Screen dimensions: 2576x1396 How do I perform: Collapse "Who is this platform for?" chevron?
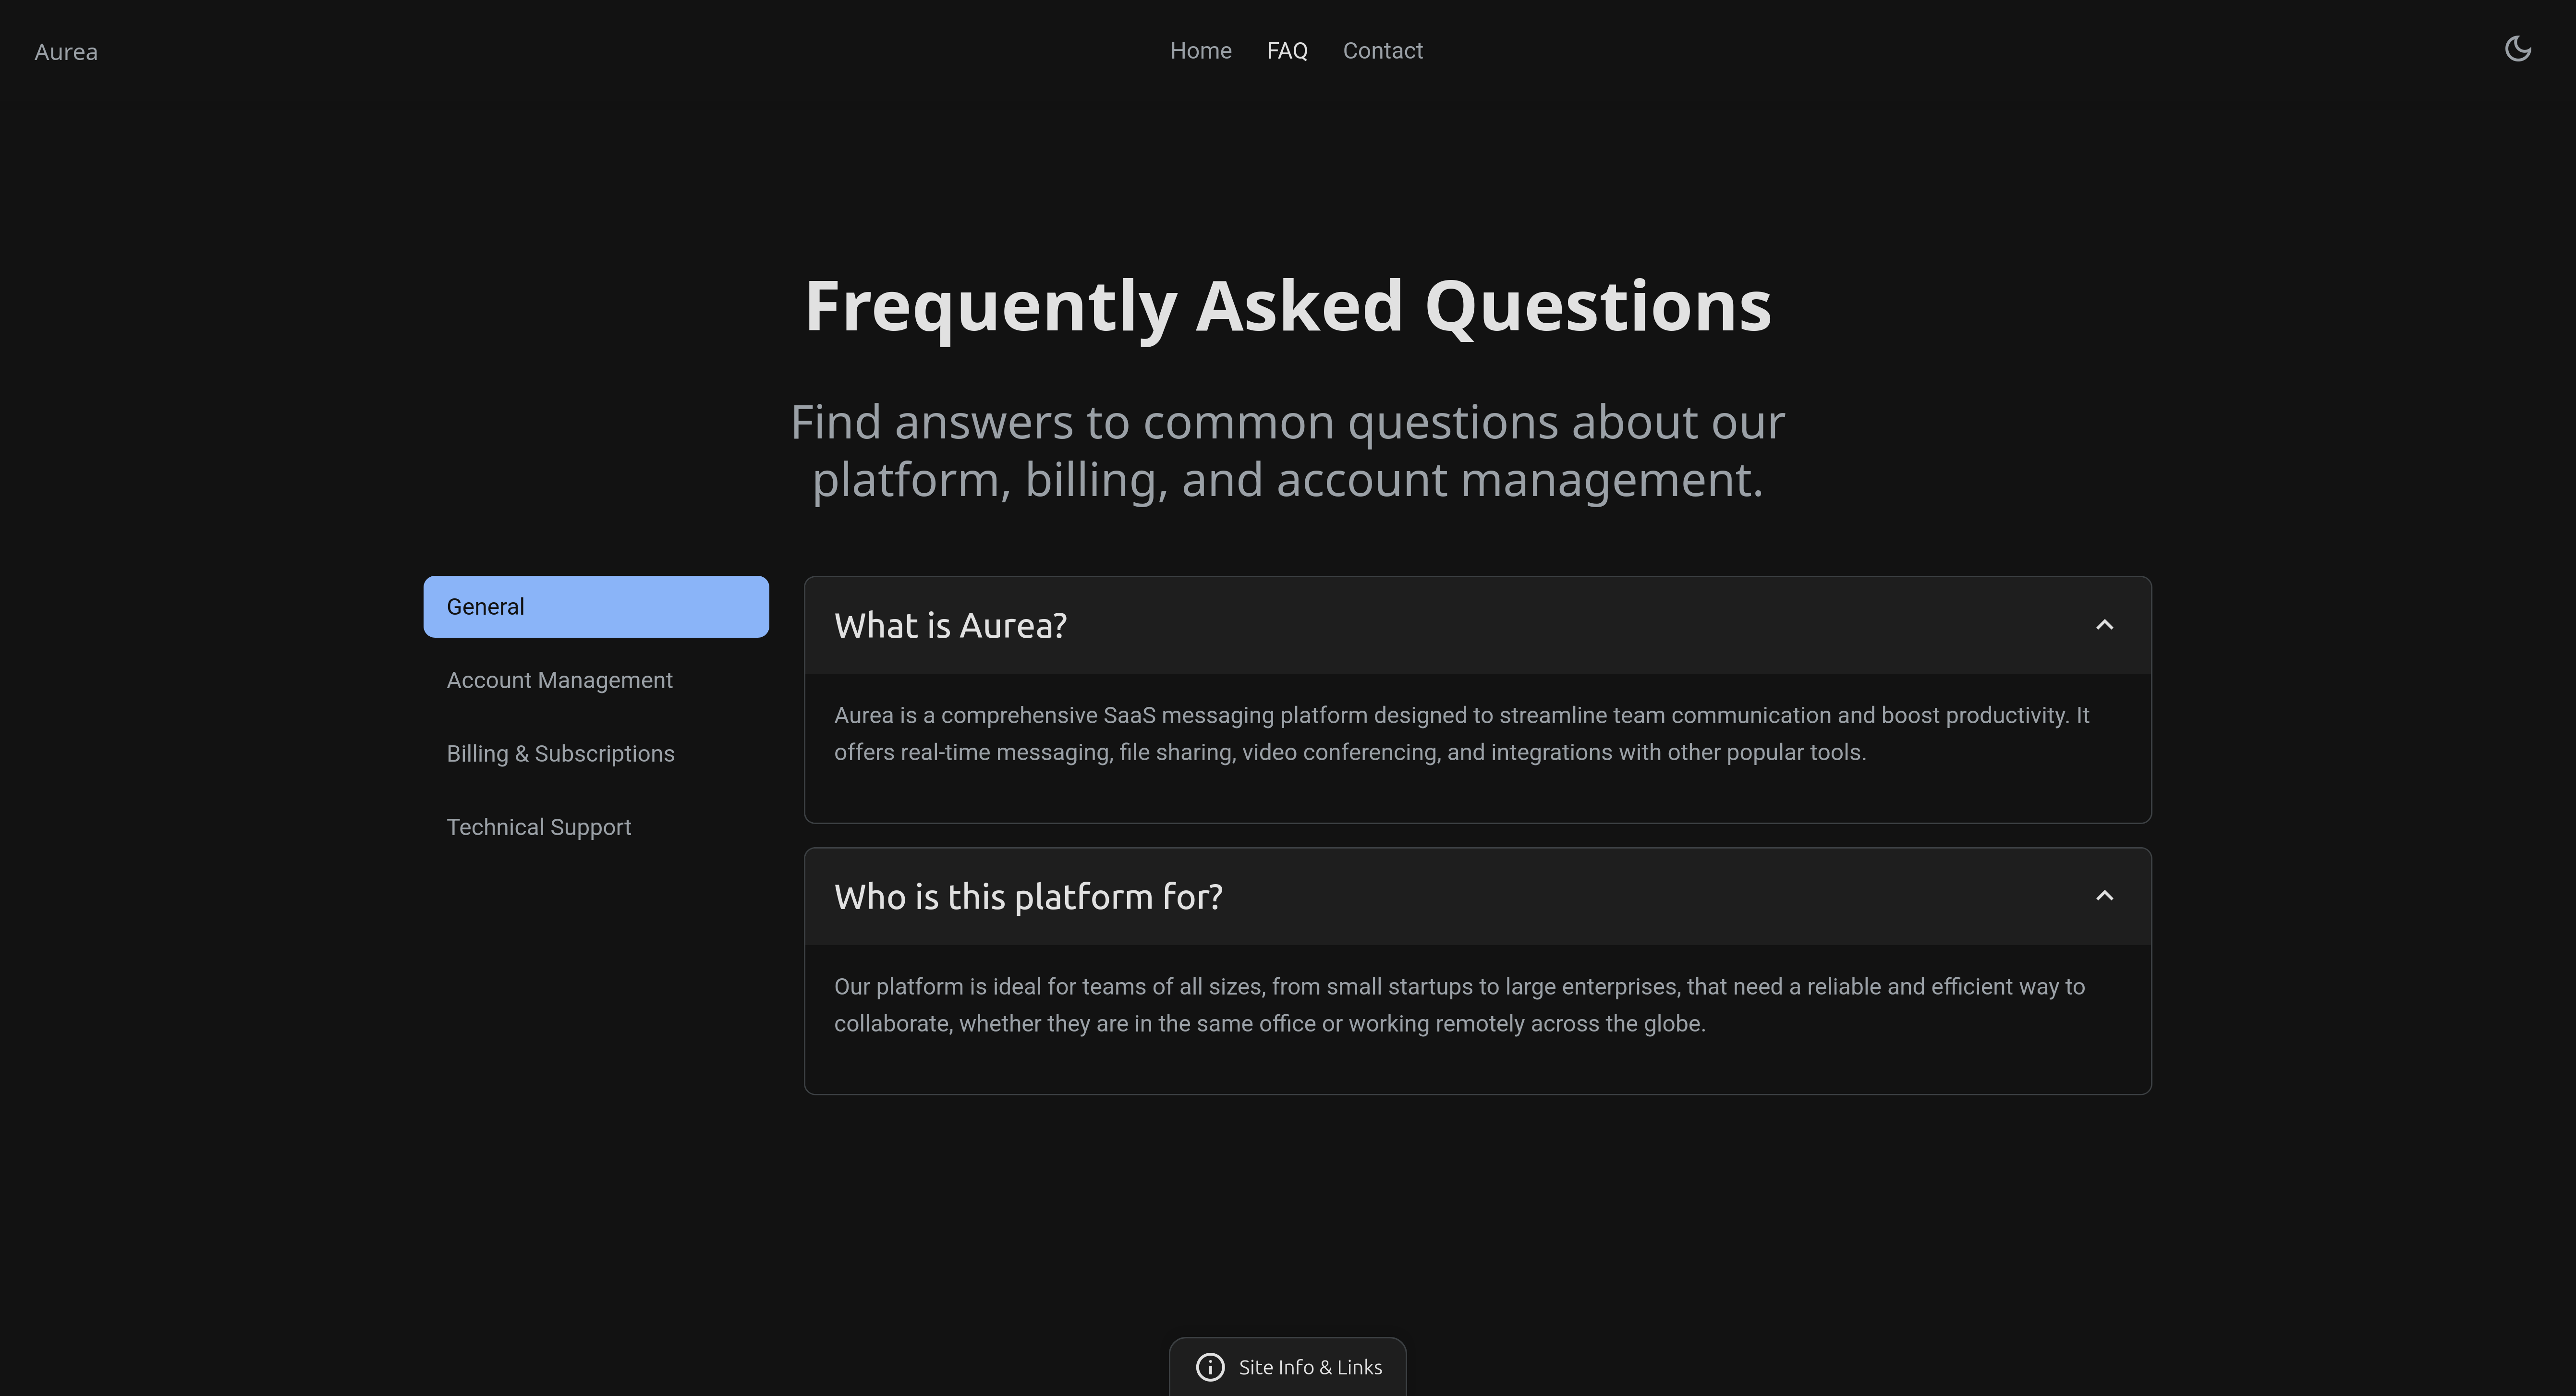point(2104,896)
